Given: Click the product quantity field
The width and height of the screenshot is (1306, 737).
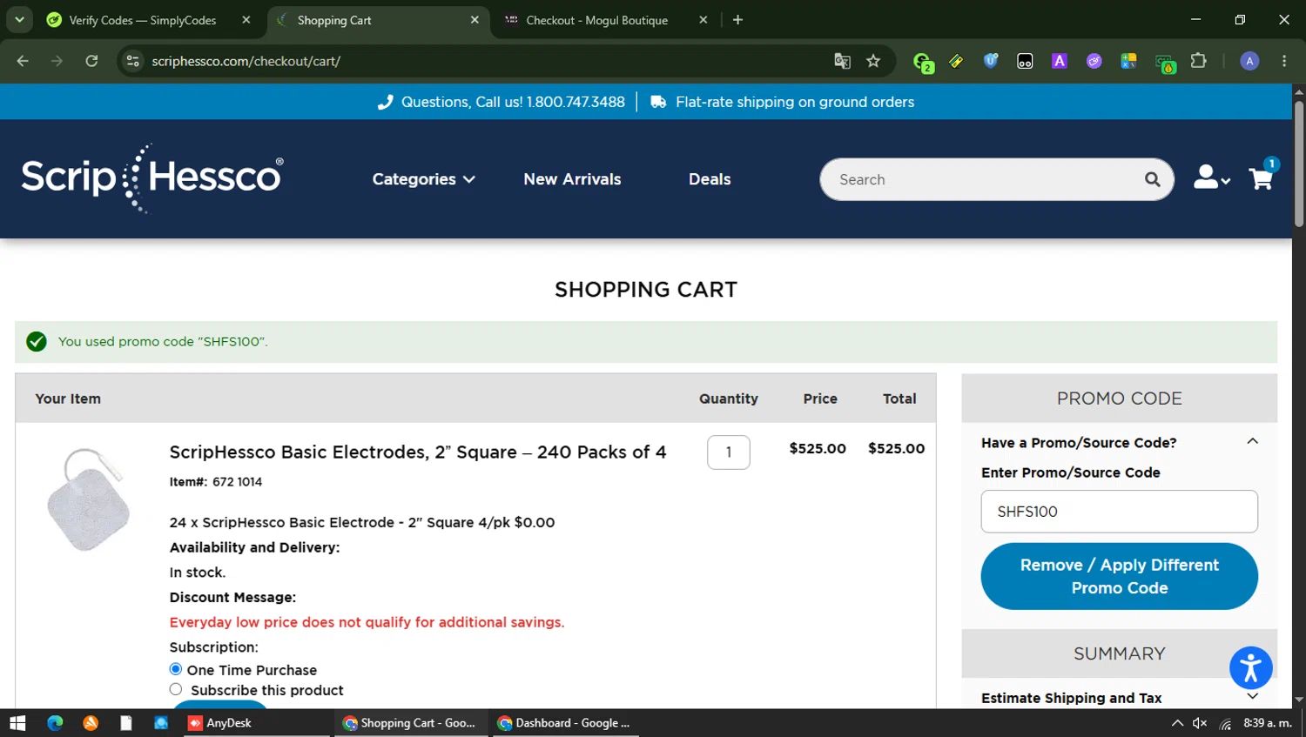Looking at the screenshot, I should (729, 452).
